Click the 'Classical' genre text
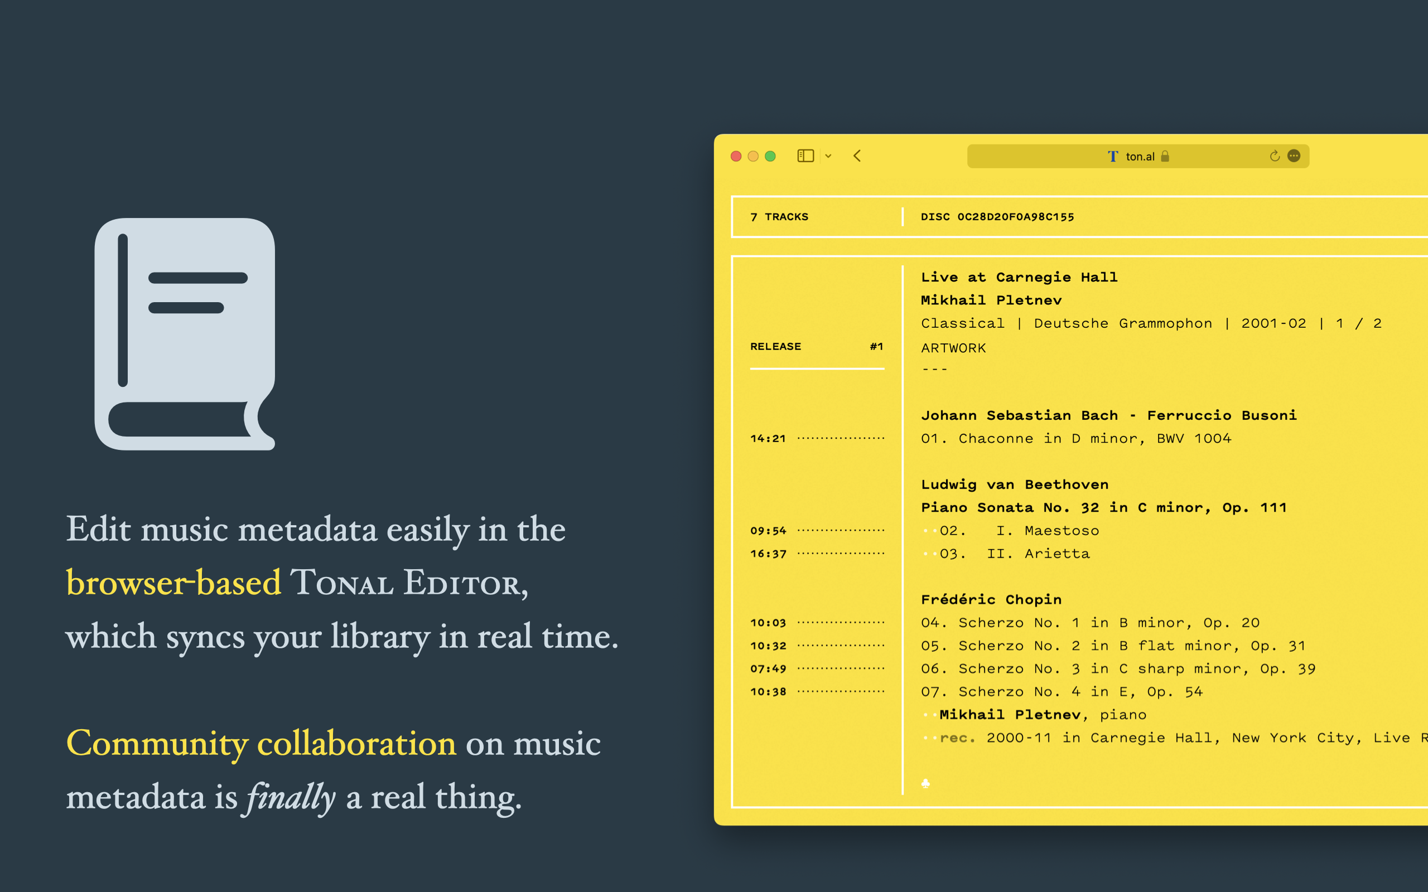The image size is (1428, 892). pyautogui.click(x=962, y=323)
